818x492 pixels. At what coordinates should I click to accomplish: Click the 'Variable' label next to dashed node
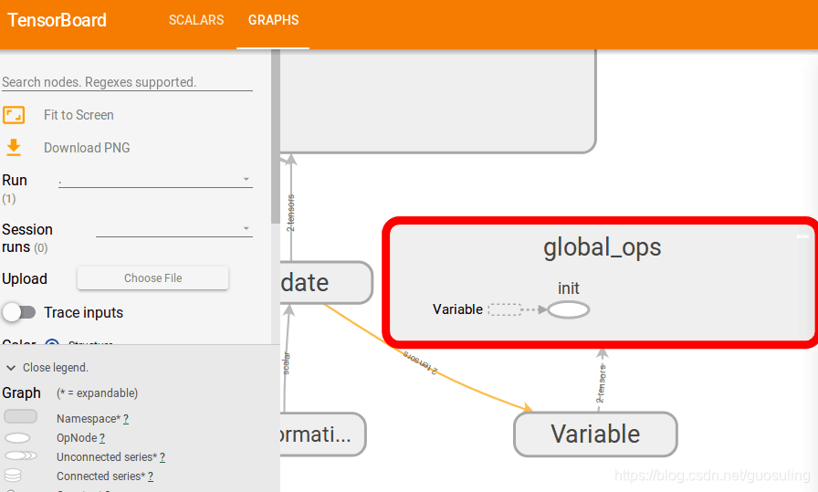tap(457, 309)
